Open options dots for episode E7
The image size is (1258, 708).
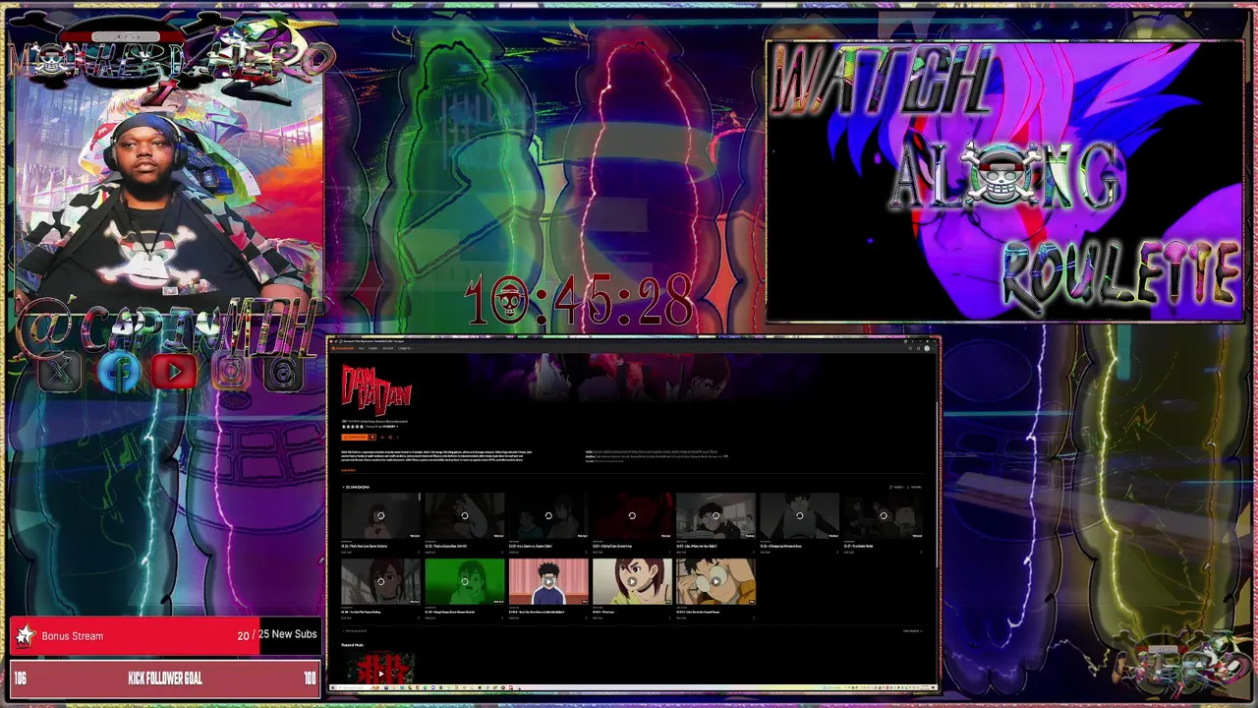[x=921, y=552]
